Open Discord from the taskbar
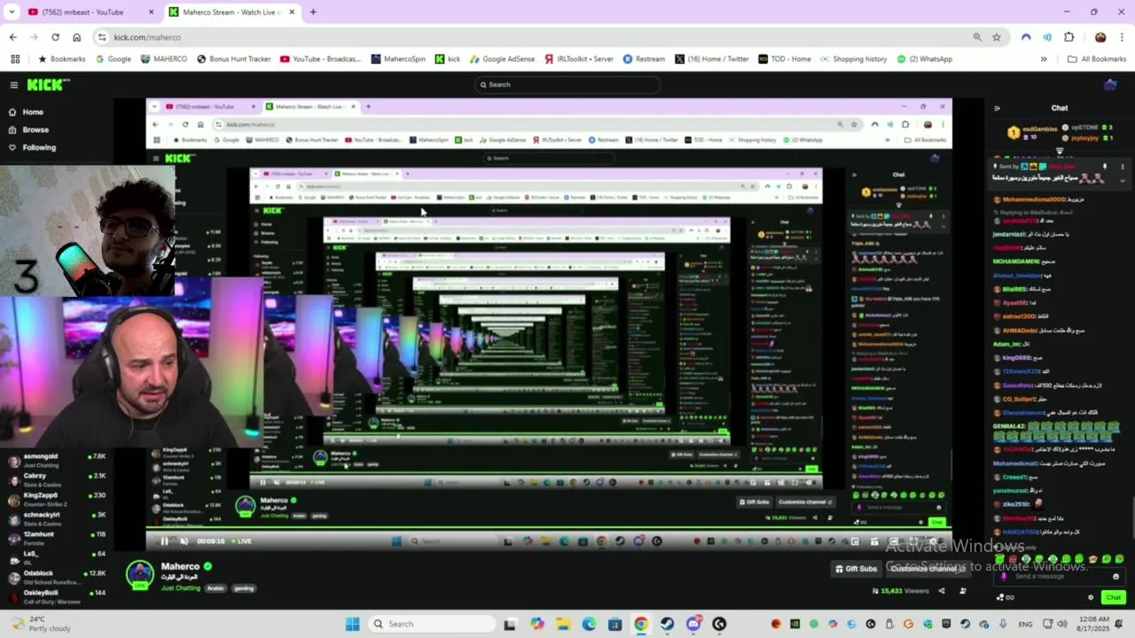The height and width of the screenshot is (638, 1135). click(693, 624)
